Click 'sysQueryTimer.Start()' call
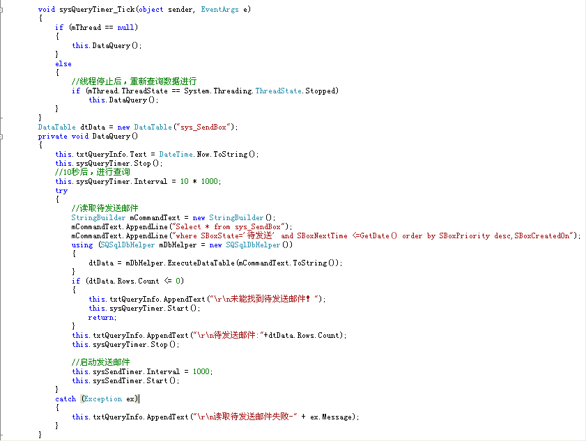Image resolution: width=586 pixels, height=441 pixels. tap(155, 309)
